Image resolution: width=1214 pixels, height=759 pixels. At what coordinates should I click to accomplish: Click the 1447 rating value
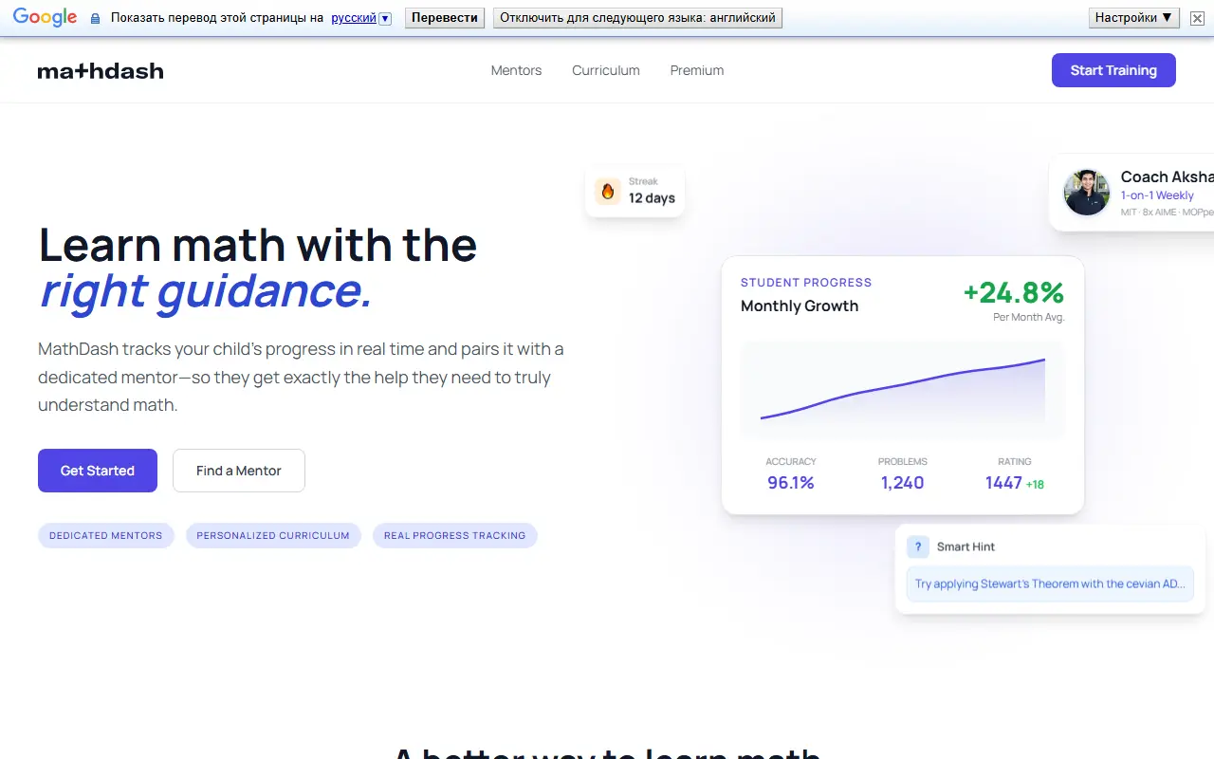[1003, 483]
